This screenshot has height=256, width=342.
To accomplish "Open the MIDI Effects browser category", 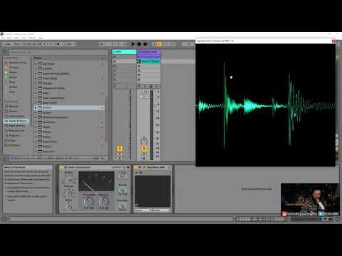I will pos(16,126).
